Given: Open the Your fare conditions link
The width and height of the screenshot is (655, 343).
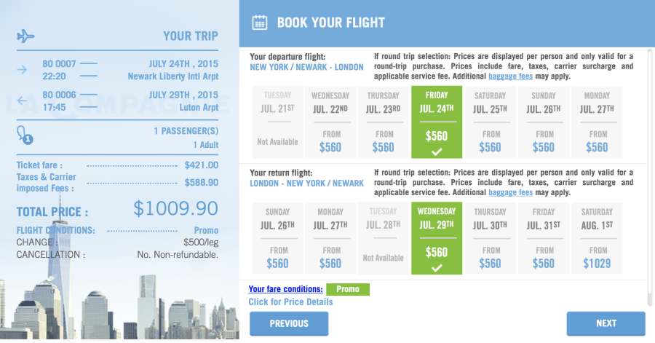Looking at the screenshot, I should [x=285, y=289].
